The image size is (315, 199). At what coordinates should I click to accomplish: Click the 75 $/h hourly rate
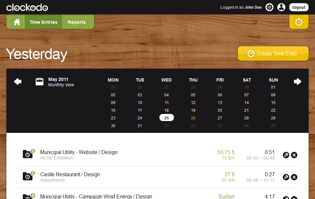click(228, 158)
